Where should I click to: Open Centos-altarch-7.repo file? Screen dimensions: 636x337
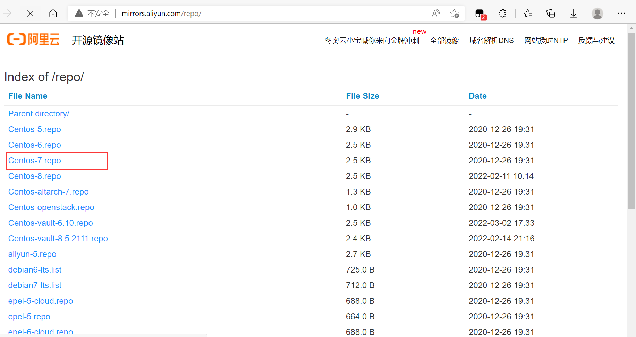click(x=49, y=192)
